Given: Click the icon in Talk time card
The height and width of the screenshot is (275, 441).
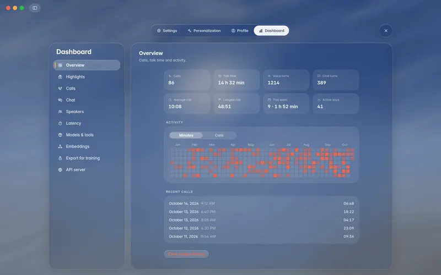Looking at the screenshot, I should [x=219, y=76].
